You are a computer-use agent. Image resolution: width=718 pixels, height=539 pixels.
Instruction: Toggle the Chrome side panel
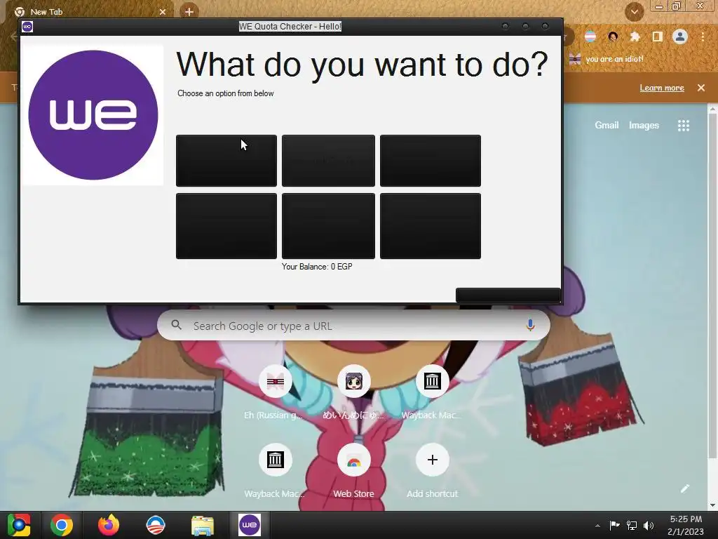658,36
